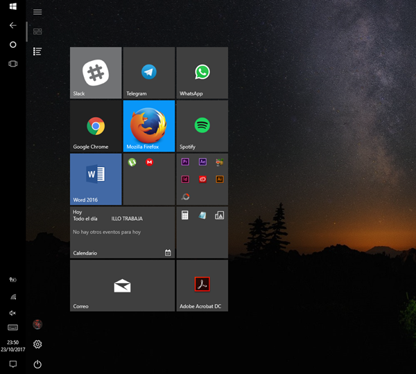Switch to pinned tiles view
Screen dimensions: 416x374
coord(37,31)
